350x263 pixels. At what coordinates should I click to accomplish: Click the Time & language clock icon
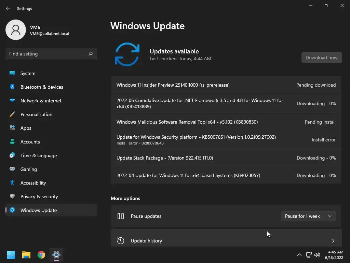(12, 155)
